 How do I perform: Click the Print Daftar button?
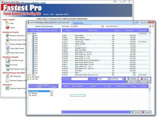point(144,82)
